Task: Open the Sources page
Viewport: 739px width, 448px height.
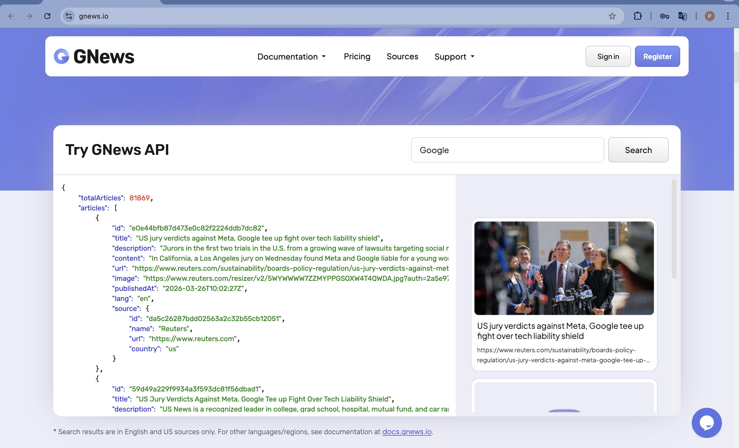Action: (x=402, y=56)
